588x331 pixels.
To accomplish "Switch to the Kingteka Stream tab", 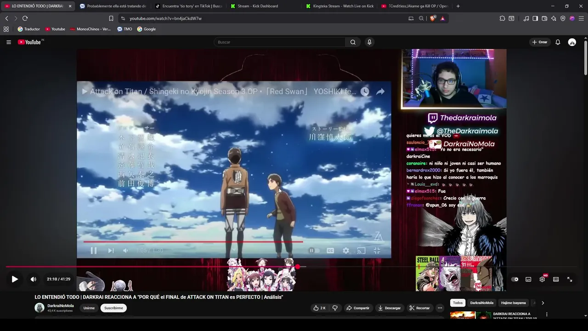I will coord(339,6).
